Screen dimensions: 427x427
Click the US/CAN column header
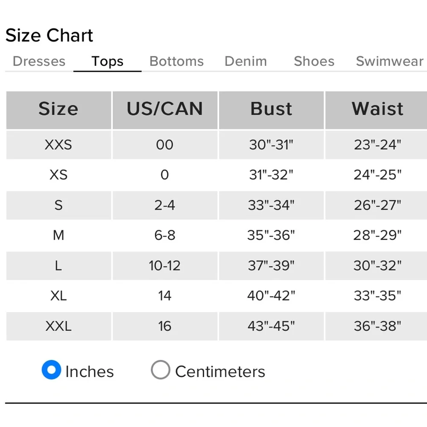tap(165, 109)
